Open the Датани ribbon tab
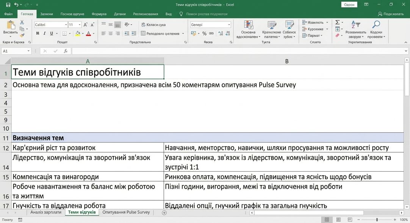The width and height of the screenshot is (410, 223). click(x=120, y=14)
